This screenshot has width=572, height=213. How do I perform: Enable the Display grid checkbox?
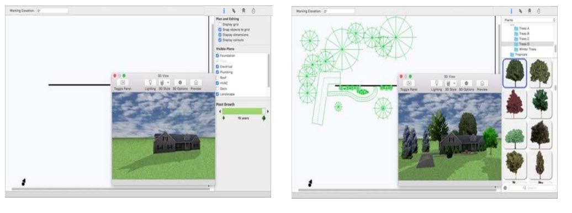point(220,24)
